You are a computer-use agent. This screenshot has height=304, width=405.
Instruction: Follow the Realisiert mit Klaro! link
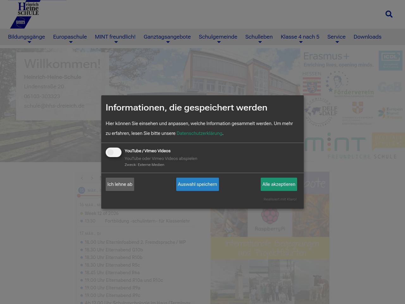point(280,199)
